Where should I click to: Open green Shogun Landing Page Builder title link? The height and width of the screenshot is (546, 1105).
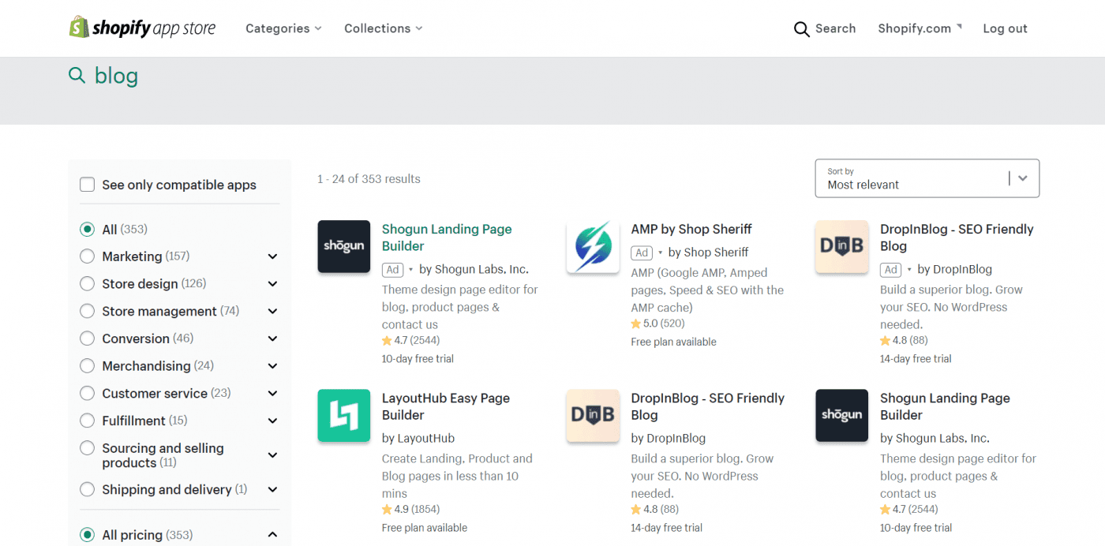coord(447,237)
